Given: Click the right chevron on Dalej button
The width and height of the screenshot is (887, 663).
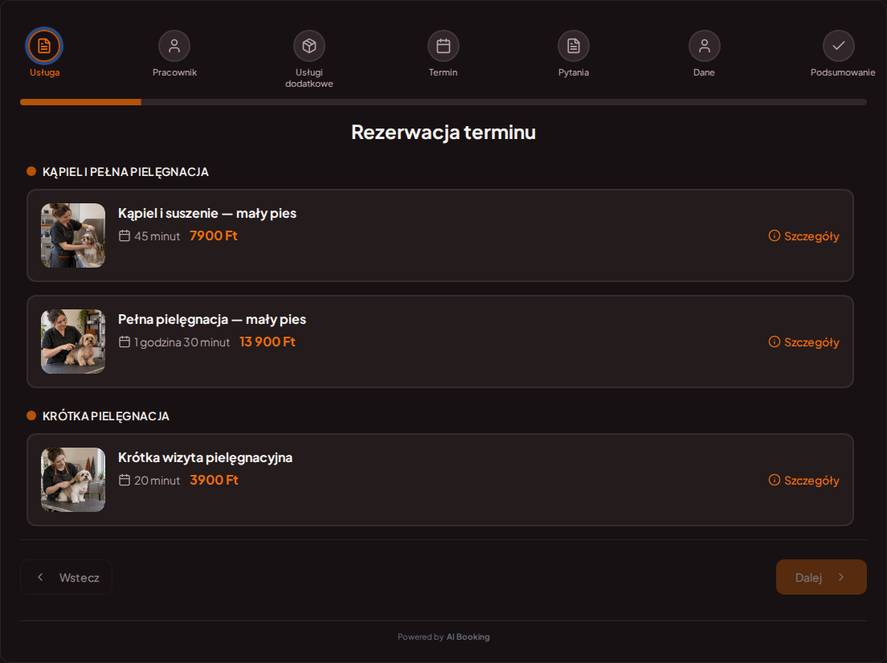Looking at the screenshot, I should pyautogui.click(x=840, y=577).
